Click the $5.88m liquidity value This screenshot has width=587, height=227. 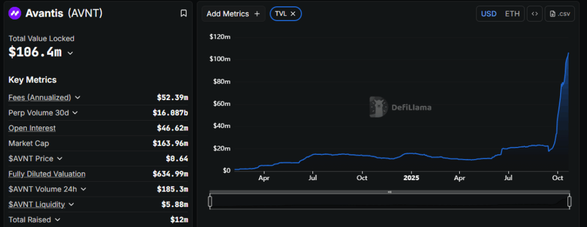tap(175, 205)
